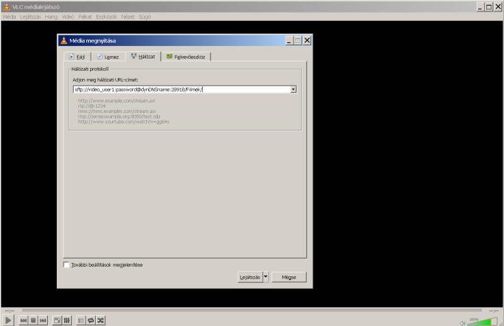Click the cone icon in the Média megnyitása title bar
Screen dimensions: 504x326
click(x=64, y=40)
